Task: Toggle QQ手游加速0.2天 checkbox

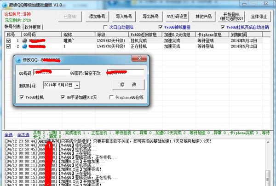Action: 63,97
